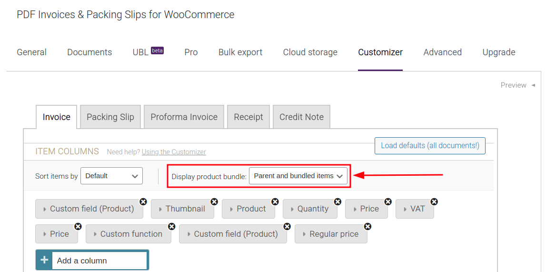
Task: Click Load defaults (all documents!) button
Action: click(x=430, y=146)
